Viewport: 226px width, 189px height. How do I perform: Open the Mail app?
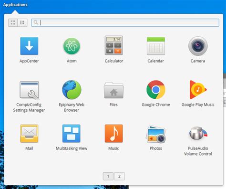click(29, 133)
